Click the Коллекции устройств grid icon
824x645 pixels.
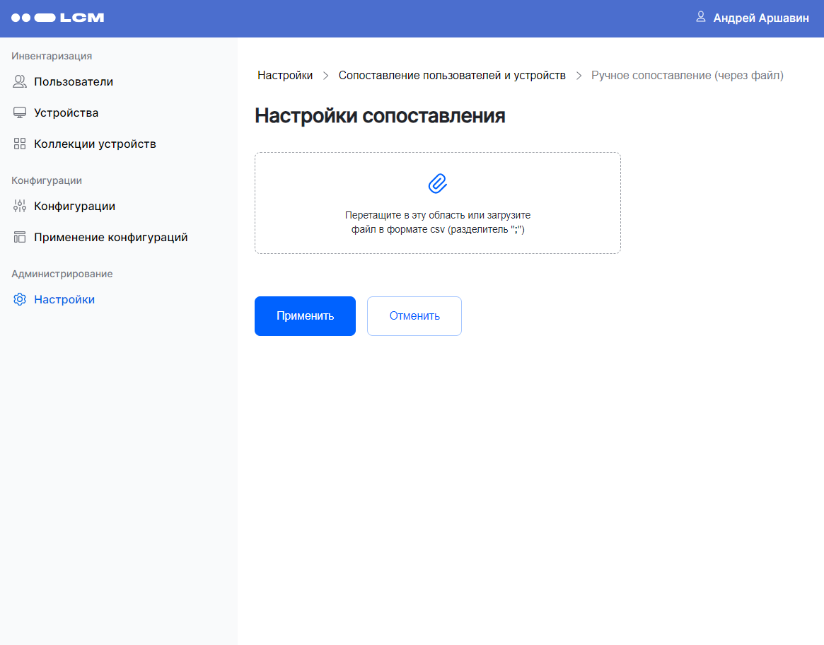pos(20,144)
